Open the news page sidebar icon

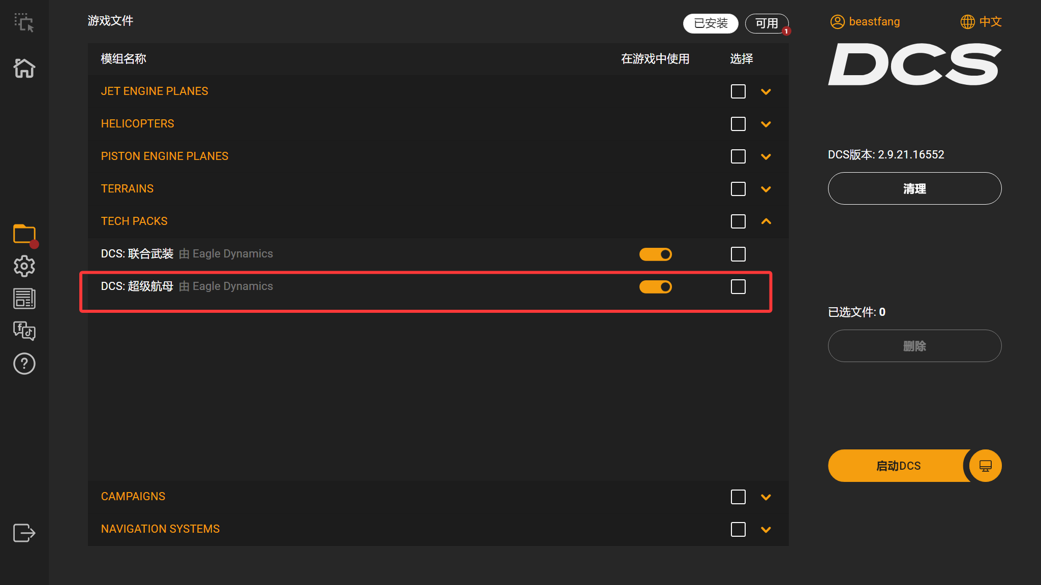24,299
